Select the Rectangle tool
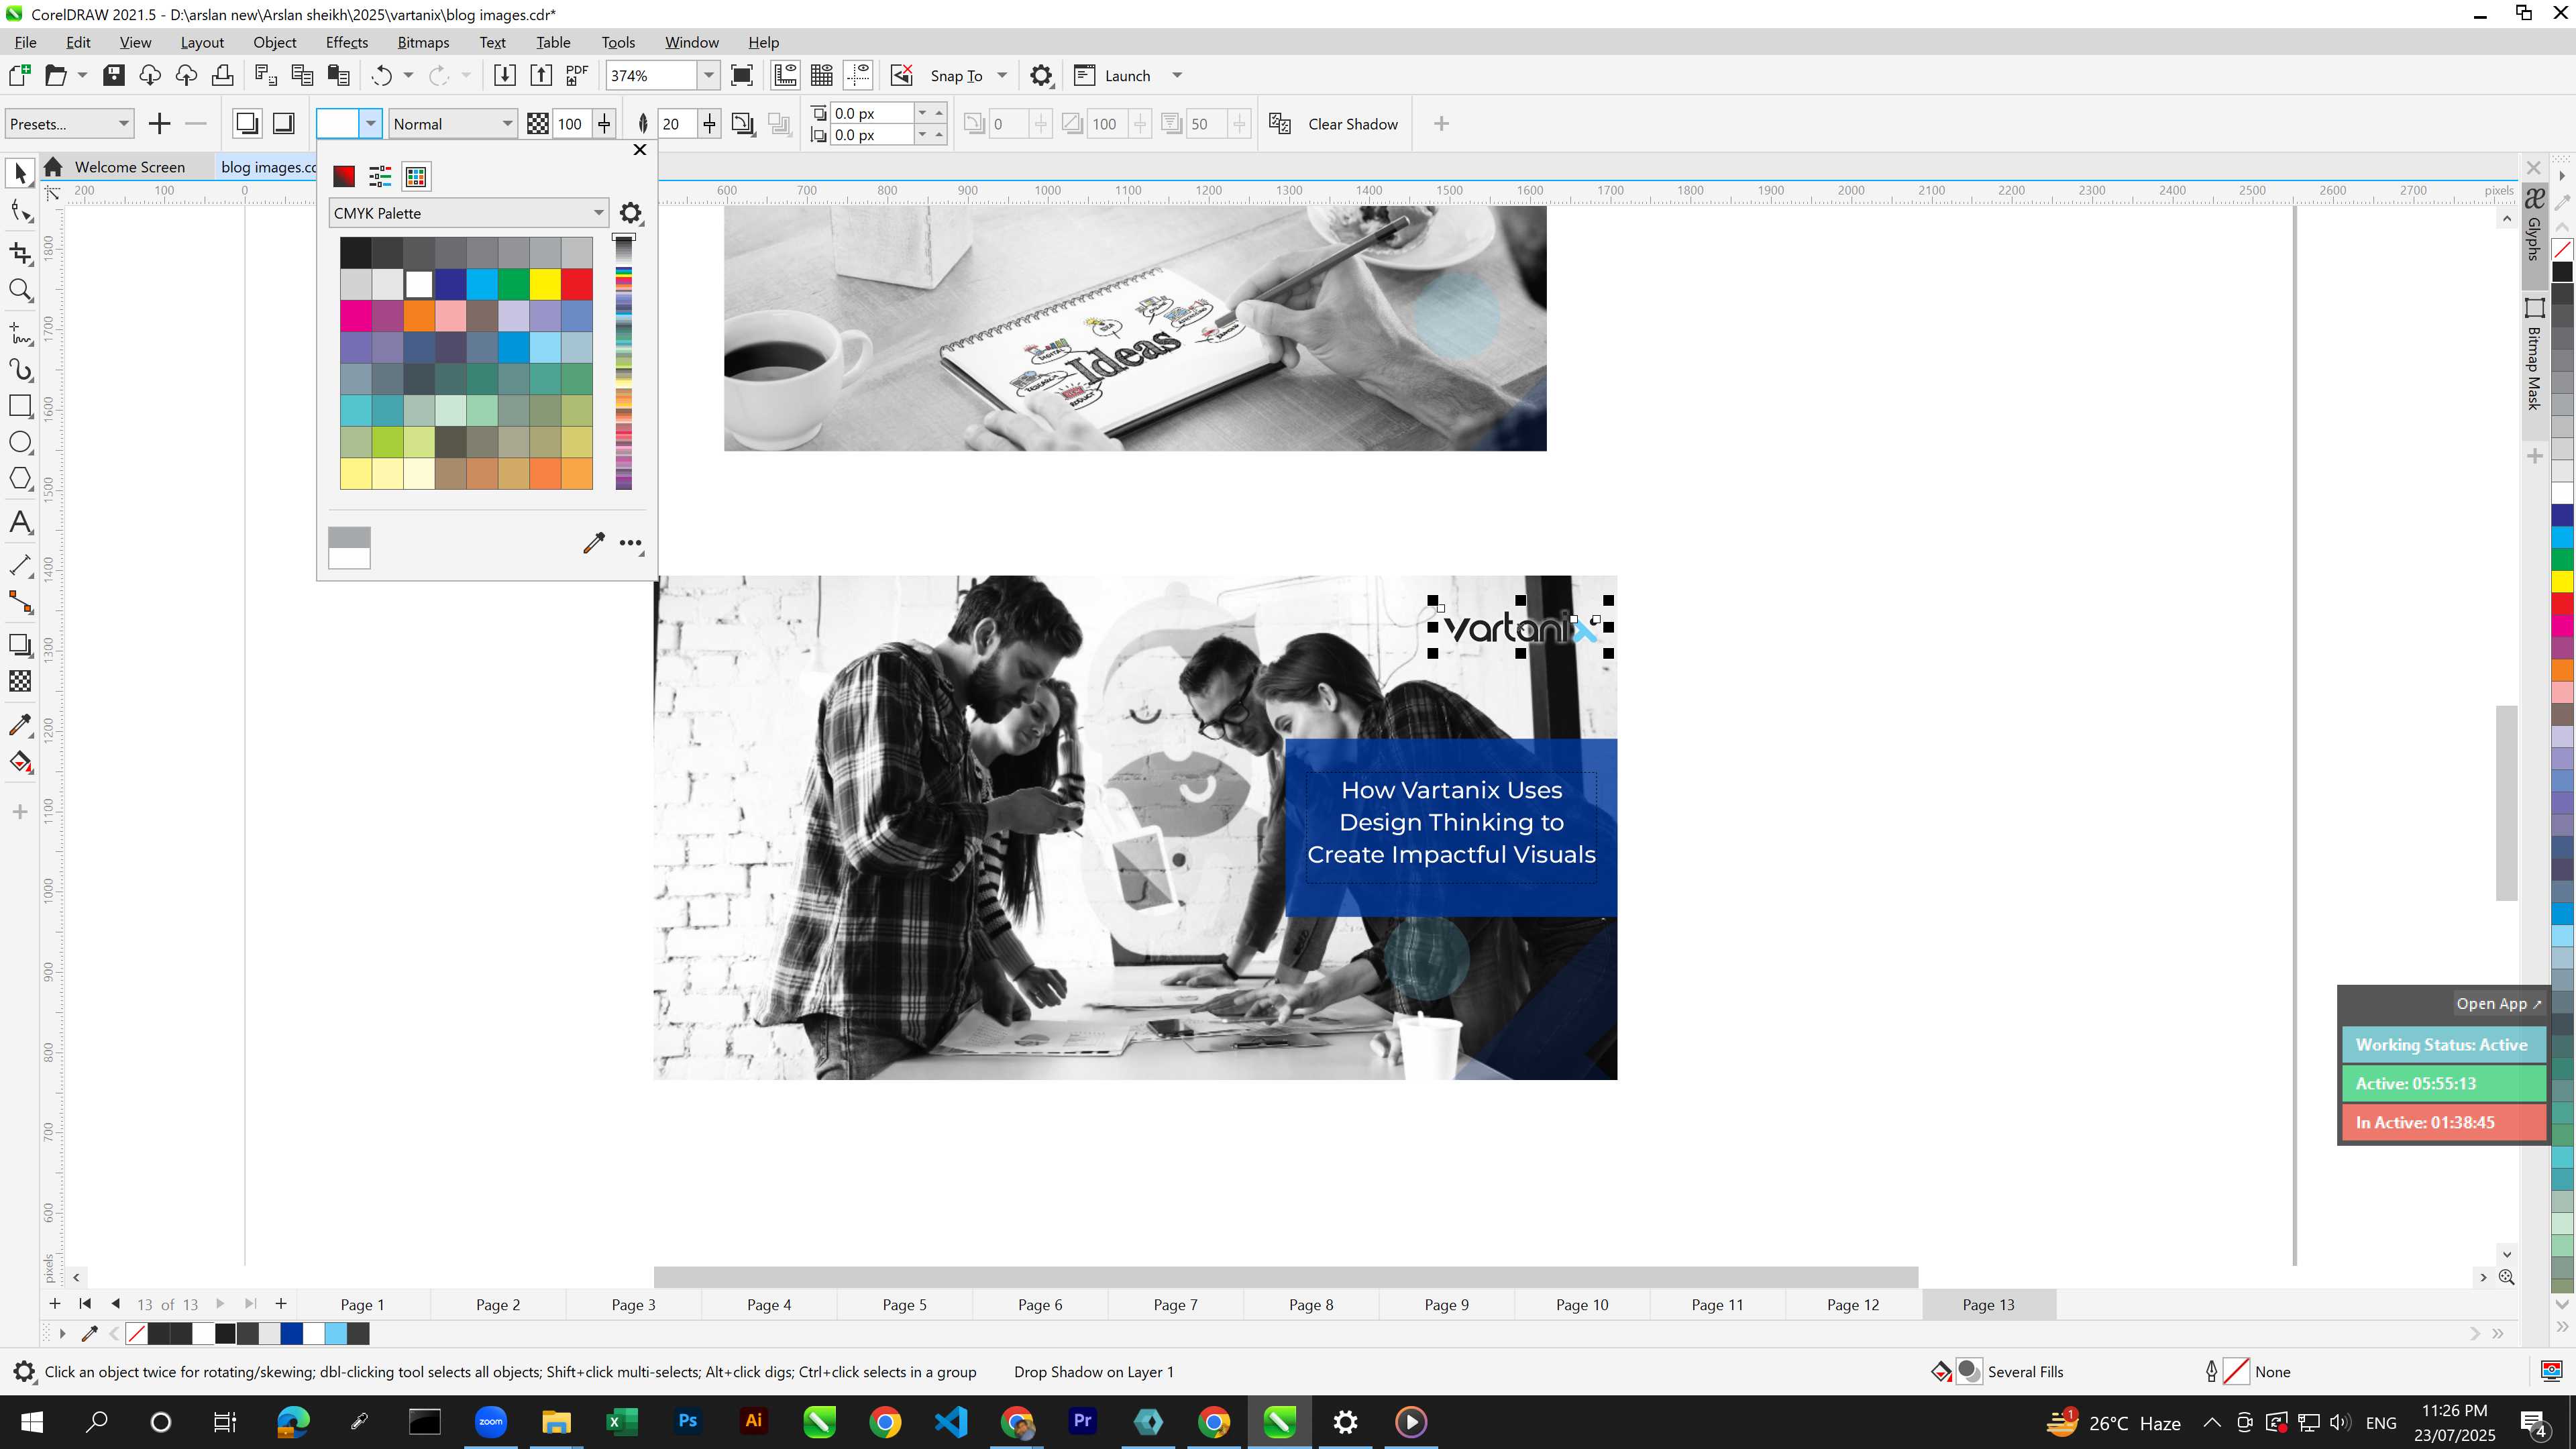Screen dimensions: 2576x1449 point(20,406)
